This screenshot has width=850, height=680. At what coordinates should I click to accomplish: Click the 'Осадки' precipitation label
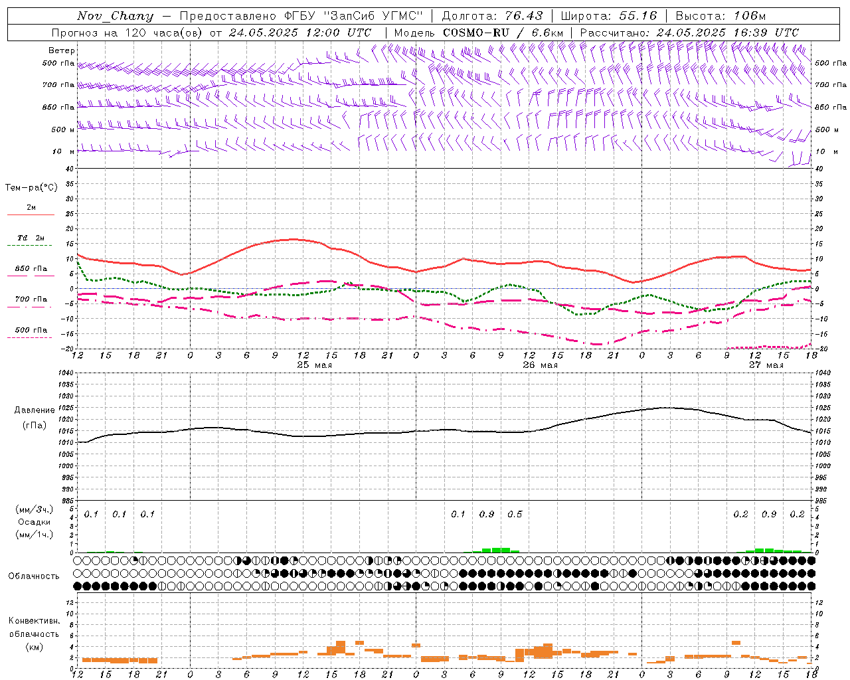coord(34,522)
